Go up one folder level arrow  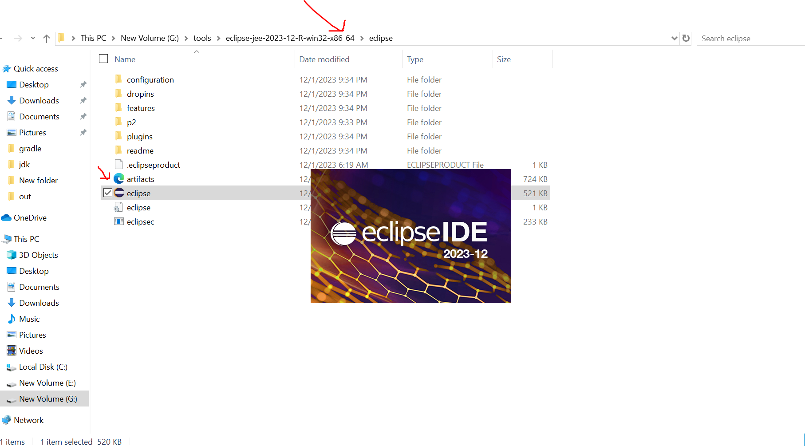point(47,39)
